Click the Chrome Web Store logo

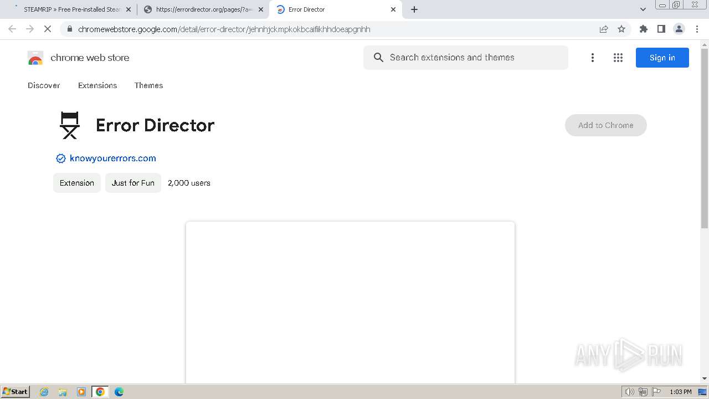(35, 58)
